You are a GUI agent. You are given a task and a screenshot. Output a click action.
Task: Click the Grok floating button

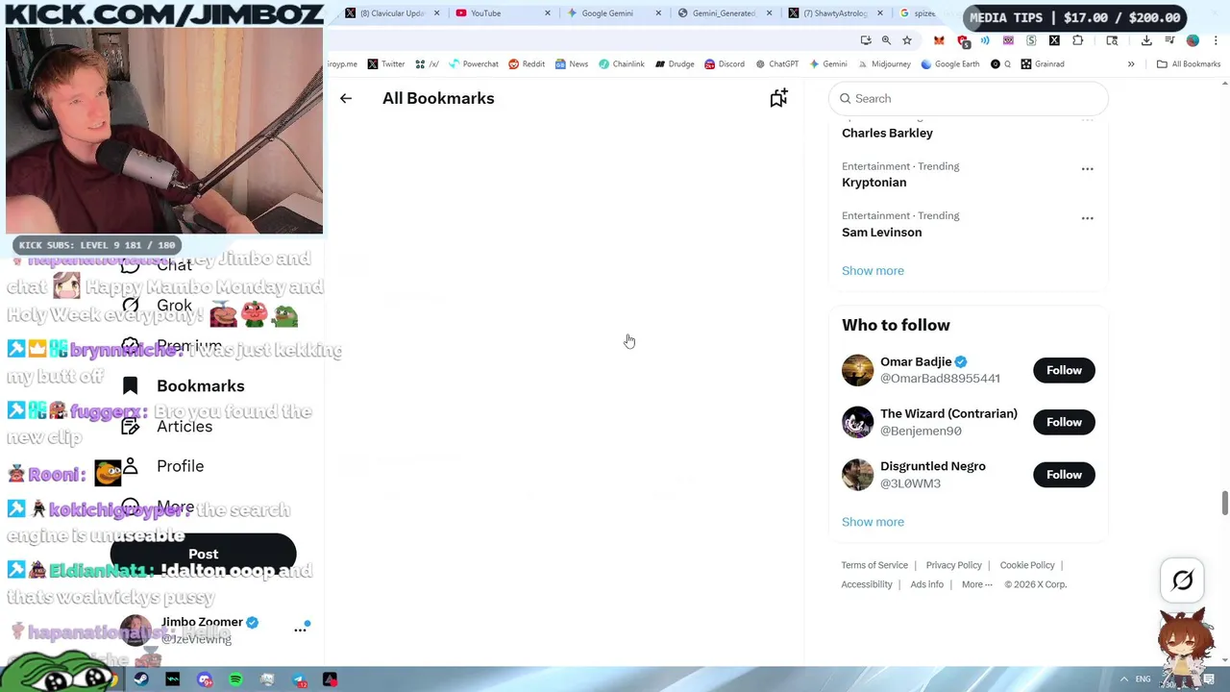click(1183, 581)
